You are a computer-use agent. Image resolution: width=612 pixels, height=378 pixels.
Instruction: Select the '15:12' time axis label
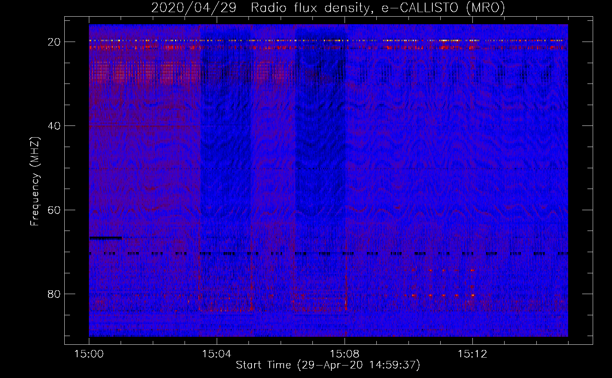(x=472, y=354)
